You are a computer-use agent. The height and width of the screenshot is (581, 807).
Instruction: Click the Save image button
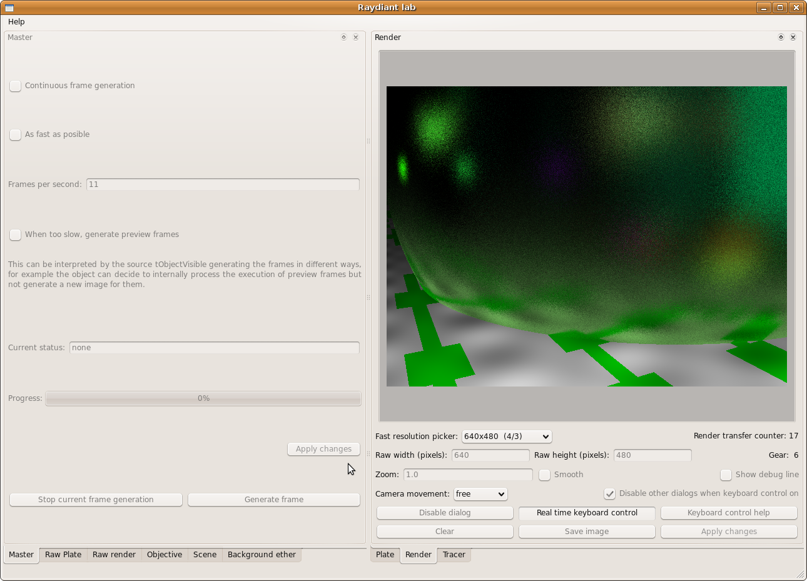coord(587,532)
